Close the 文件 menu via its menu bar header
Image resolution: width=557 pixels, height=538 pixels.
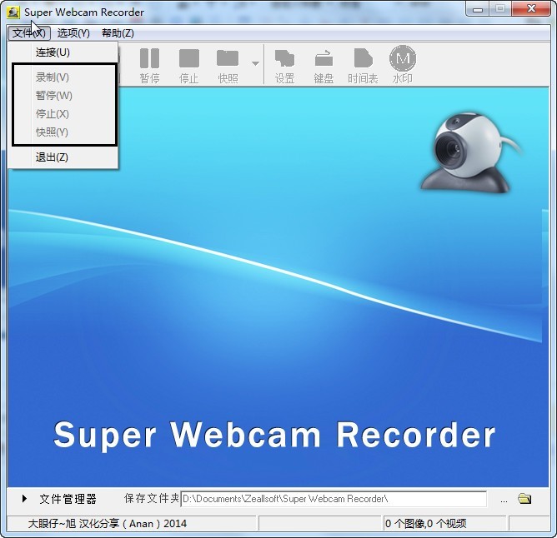(x=29, y=33)
